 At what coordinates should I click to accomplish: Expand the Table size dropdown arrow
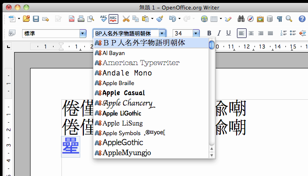(x=221, y=19)
